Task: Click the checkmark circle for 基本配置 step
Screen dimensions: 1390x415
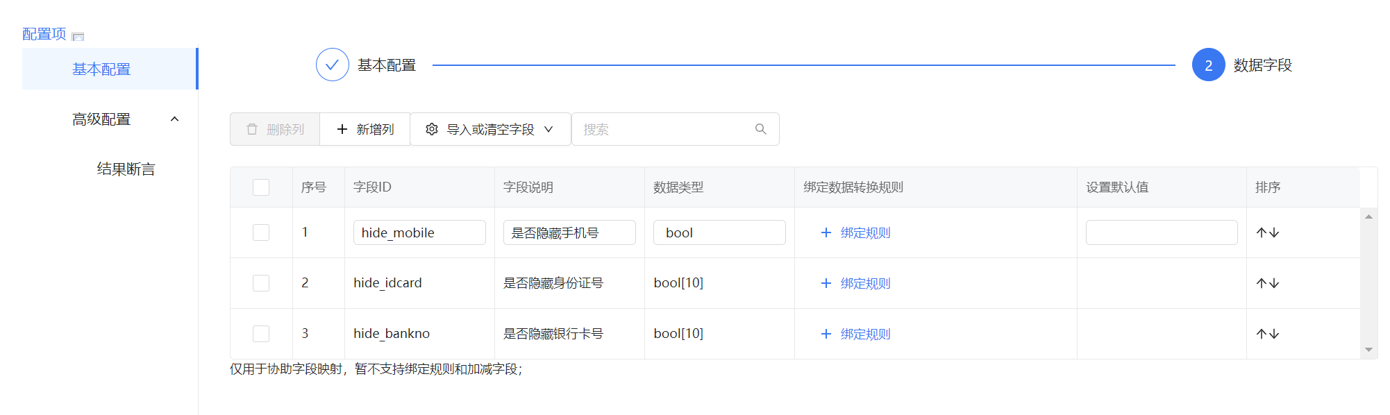Action: point(332,65)
